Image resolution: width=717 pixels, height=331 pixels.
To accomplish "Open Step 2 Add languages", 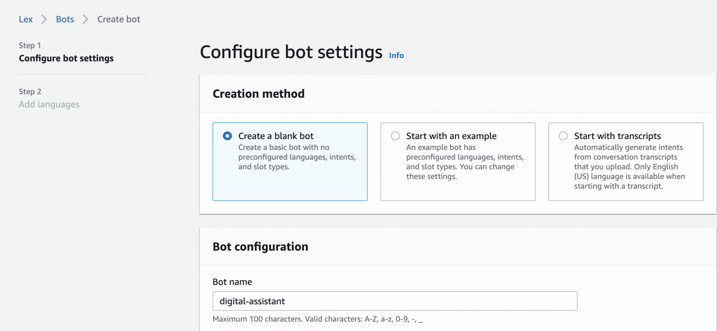I will pyautogui.click(x=49, y=104).
